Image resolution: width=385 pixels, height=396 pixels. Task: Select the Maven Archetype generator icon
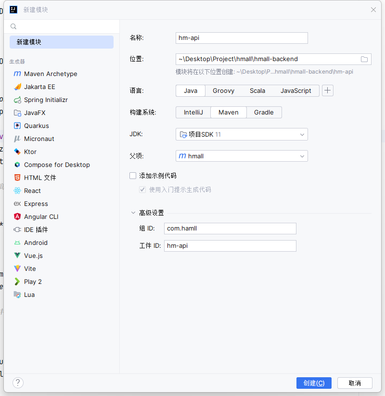click(x=17, y=74)
